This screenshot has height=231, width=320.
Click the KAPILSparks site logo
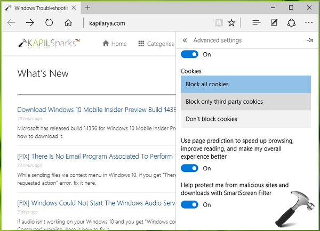(49, 43)
